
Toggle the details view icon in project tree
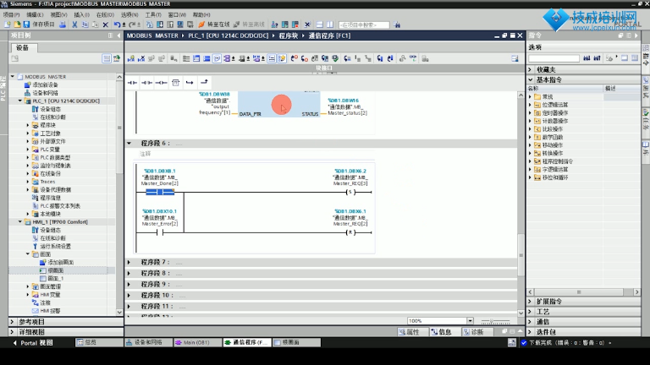[107, 59]
